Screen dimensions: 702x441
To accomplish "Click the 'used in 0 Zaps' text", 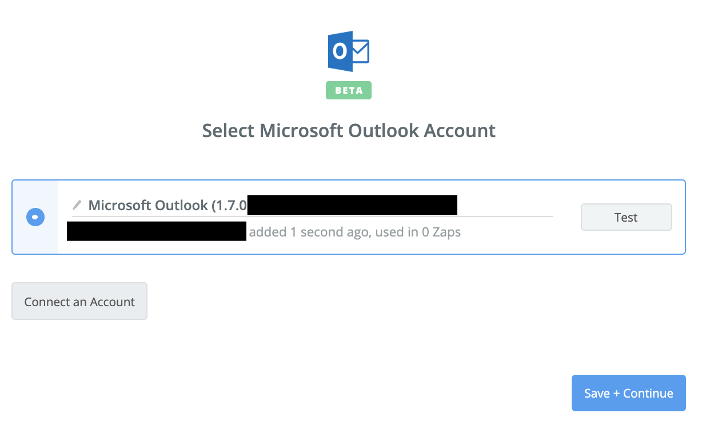I will [418, 232].
